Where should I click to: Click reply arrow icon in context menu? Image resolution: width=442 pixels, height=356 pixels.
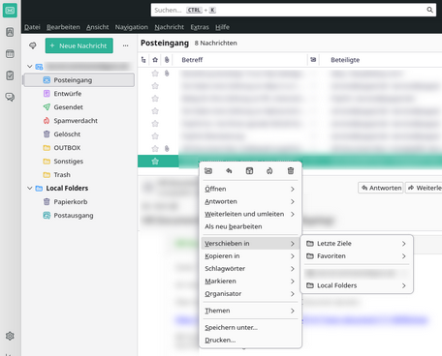229,171
